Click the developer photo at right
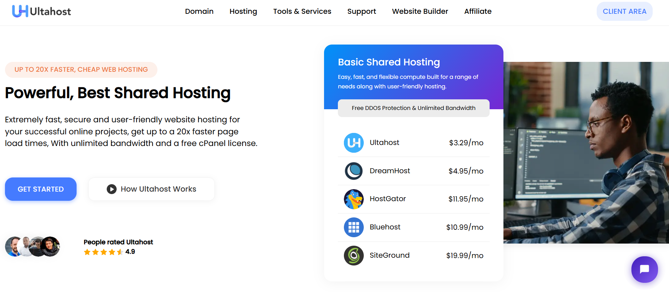Image resolution: width=669 pixels, height=292 pixels. point(586,153)
